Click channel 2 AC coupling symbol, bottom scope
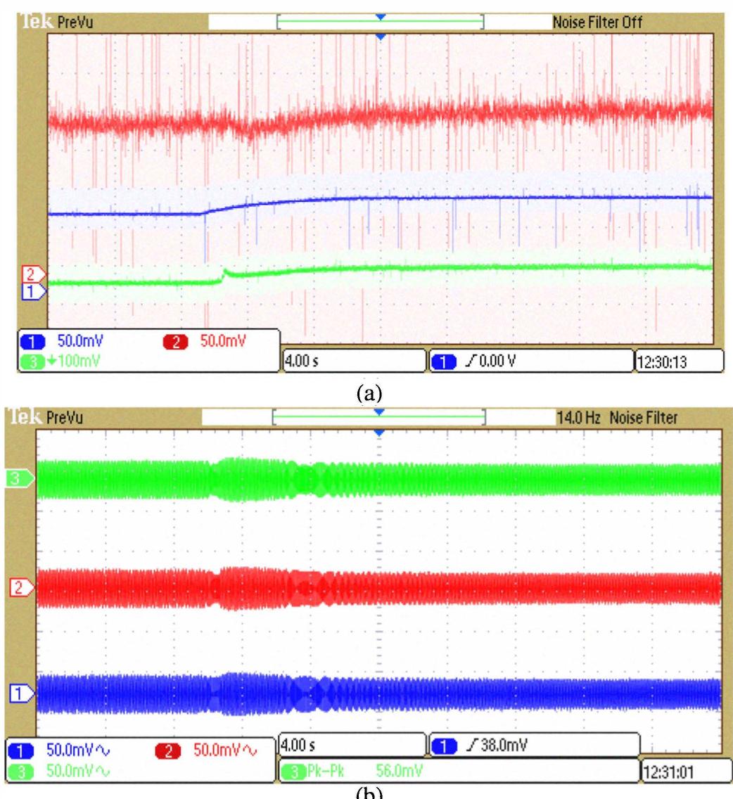Screen dimensions: 733x799 point(249,751)
